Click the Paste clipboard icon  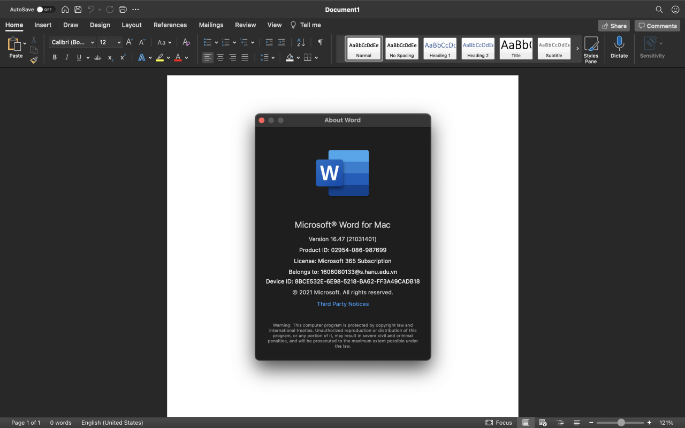(x=13, y=44)
